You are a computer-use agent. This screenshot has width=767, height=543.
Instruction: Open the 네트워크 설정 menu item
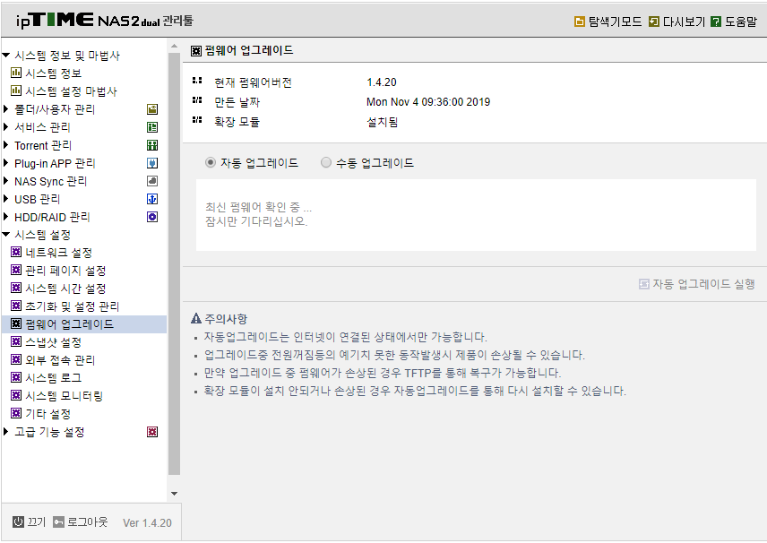59,253
